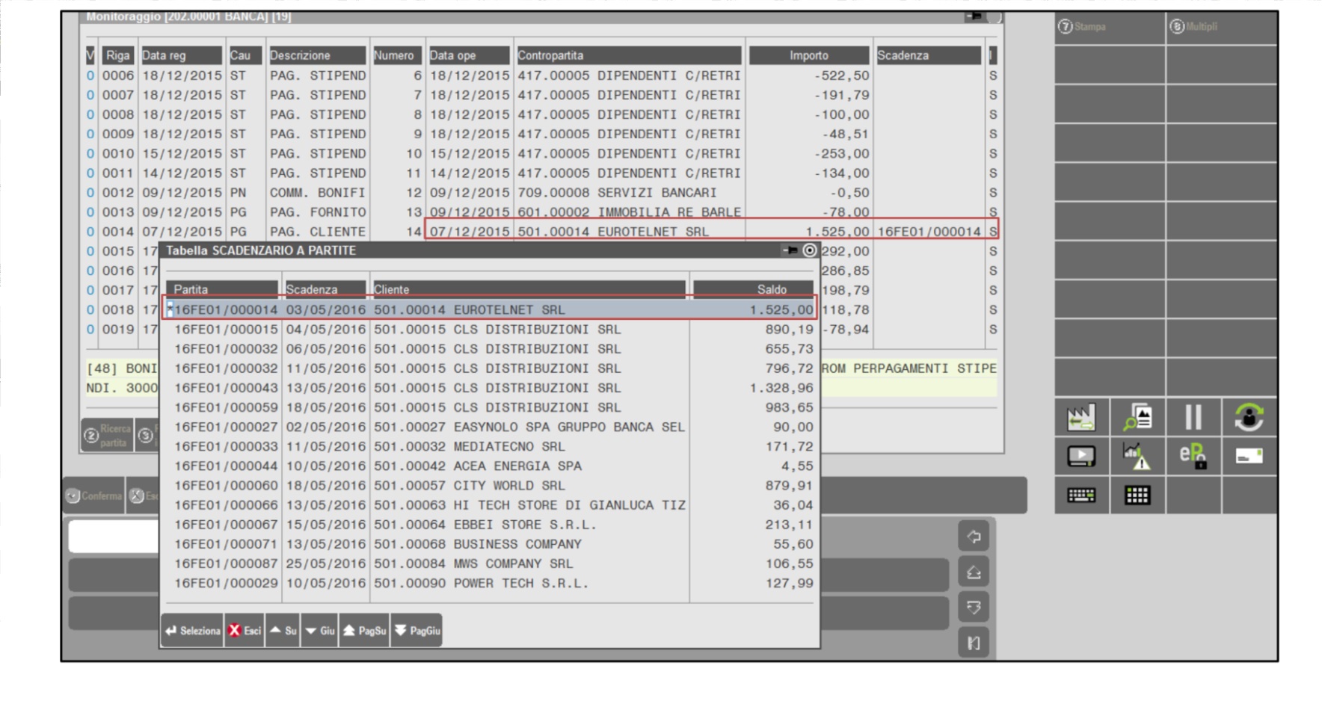This screenshot has height=707, width=1322.
Task: Move up with the Su button
Action: (283, 631)
